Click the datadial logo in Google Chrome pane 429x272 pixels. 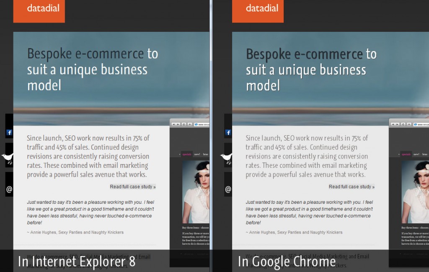[x=258, y=11]
